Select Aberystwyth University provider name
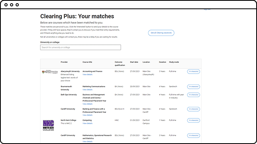257x144 pixels. click(x=70, y=72)
